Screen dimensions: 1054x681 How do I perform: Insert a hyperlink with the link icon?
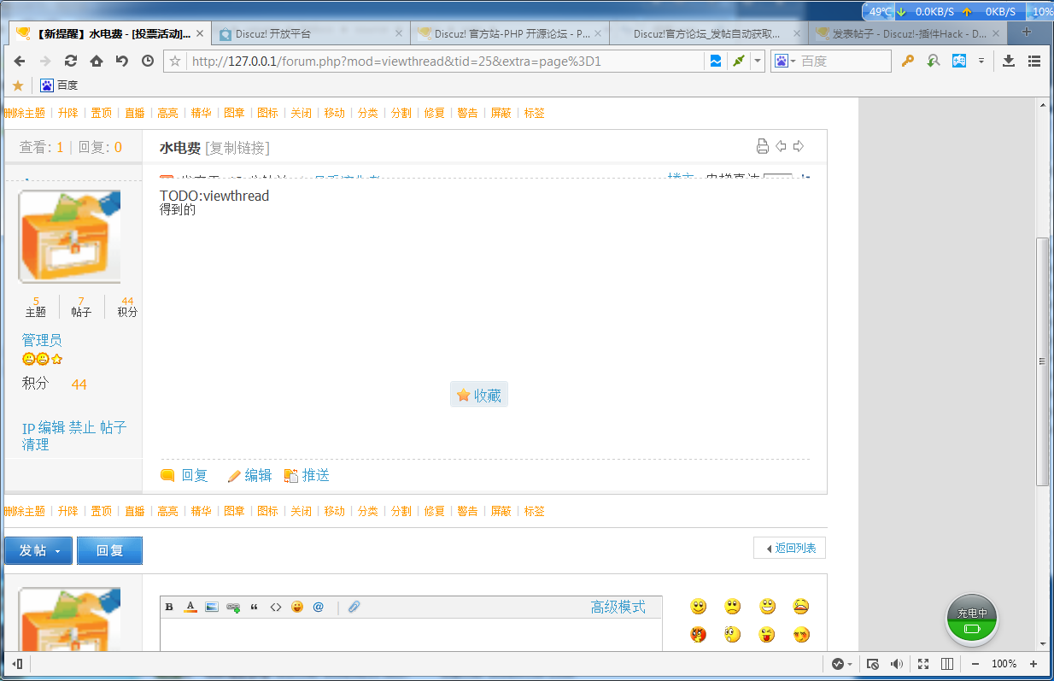[x=232, y=606]
